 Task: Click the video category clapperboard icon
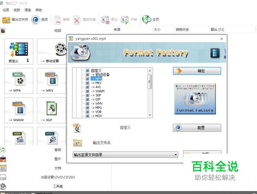tap(3, 30)
